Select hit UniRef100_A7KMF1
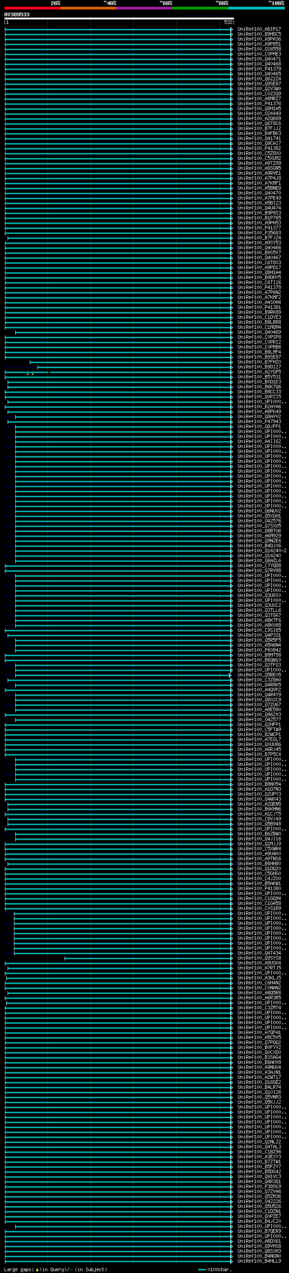The width and height of the screenshot is (289, 1273). tap(259, 183)
